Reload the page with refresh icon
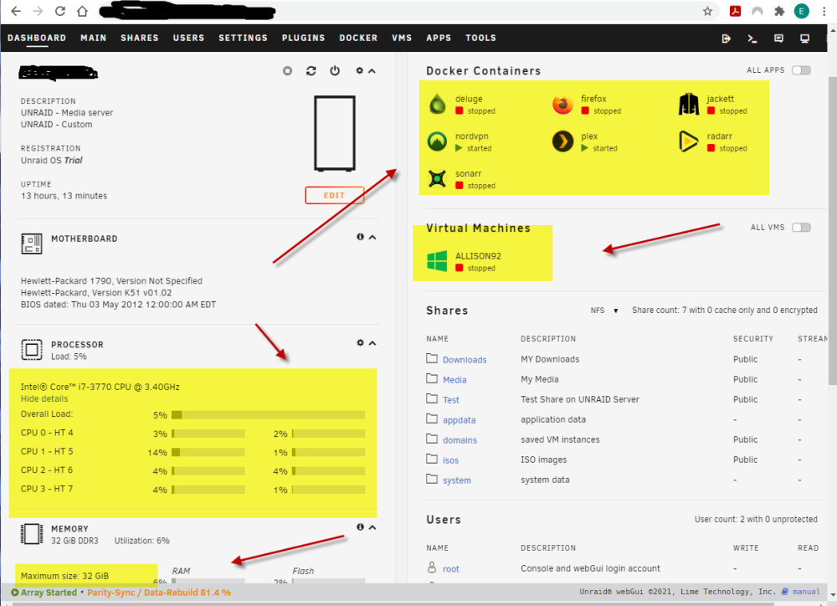The height and width of the screenshot is (606, 837). pos(60,11)
